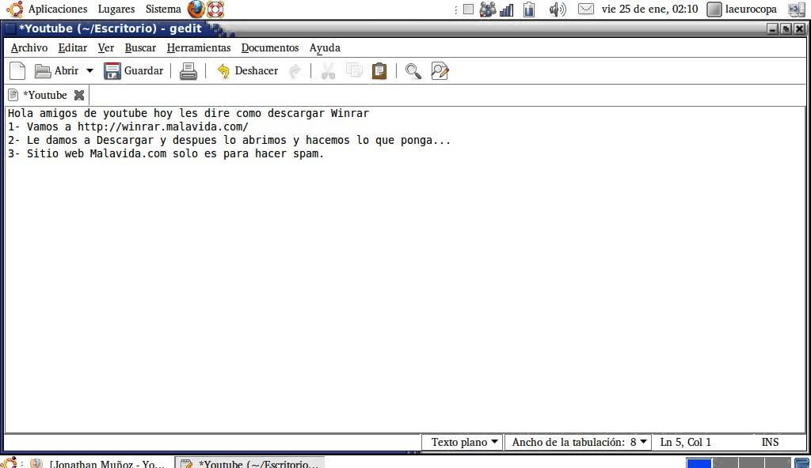
Task: Click the gedit window menu icon in title bar
Action: (10, 28)
